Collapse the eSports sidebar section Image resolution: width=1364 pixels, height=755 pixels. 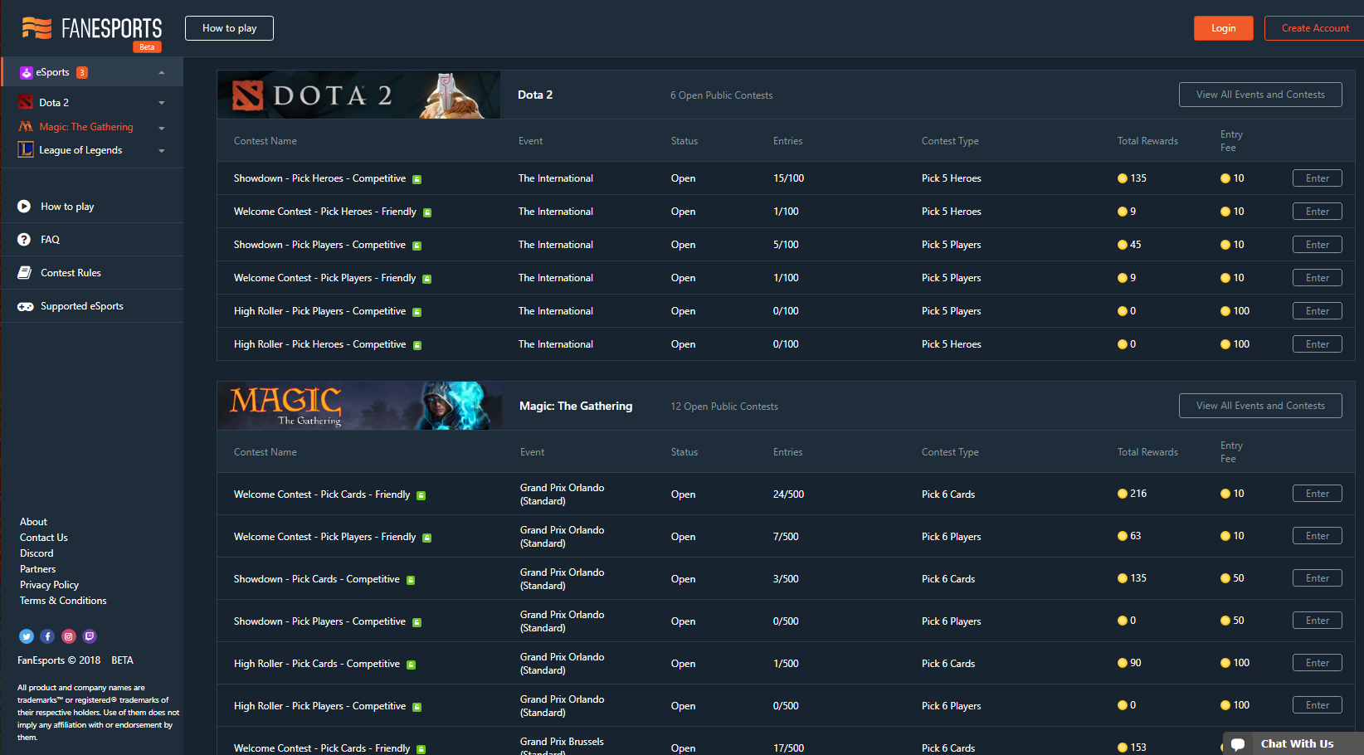point(162,73)
